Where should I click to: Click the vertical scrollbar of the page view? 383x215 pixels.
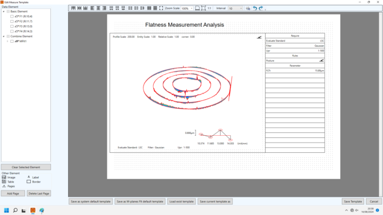[x=381, y=104]
